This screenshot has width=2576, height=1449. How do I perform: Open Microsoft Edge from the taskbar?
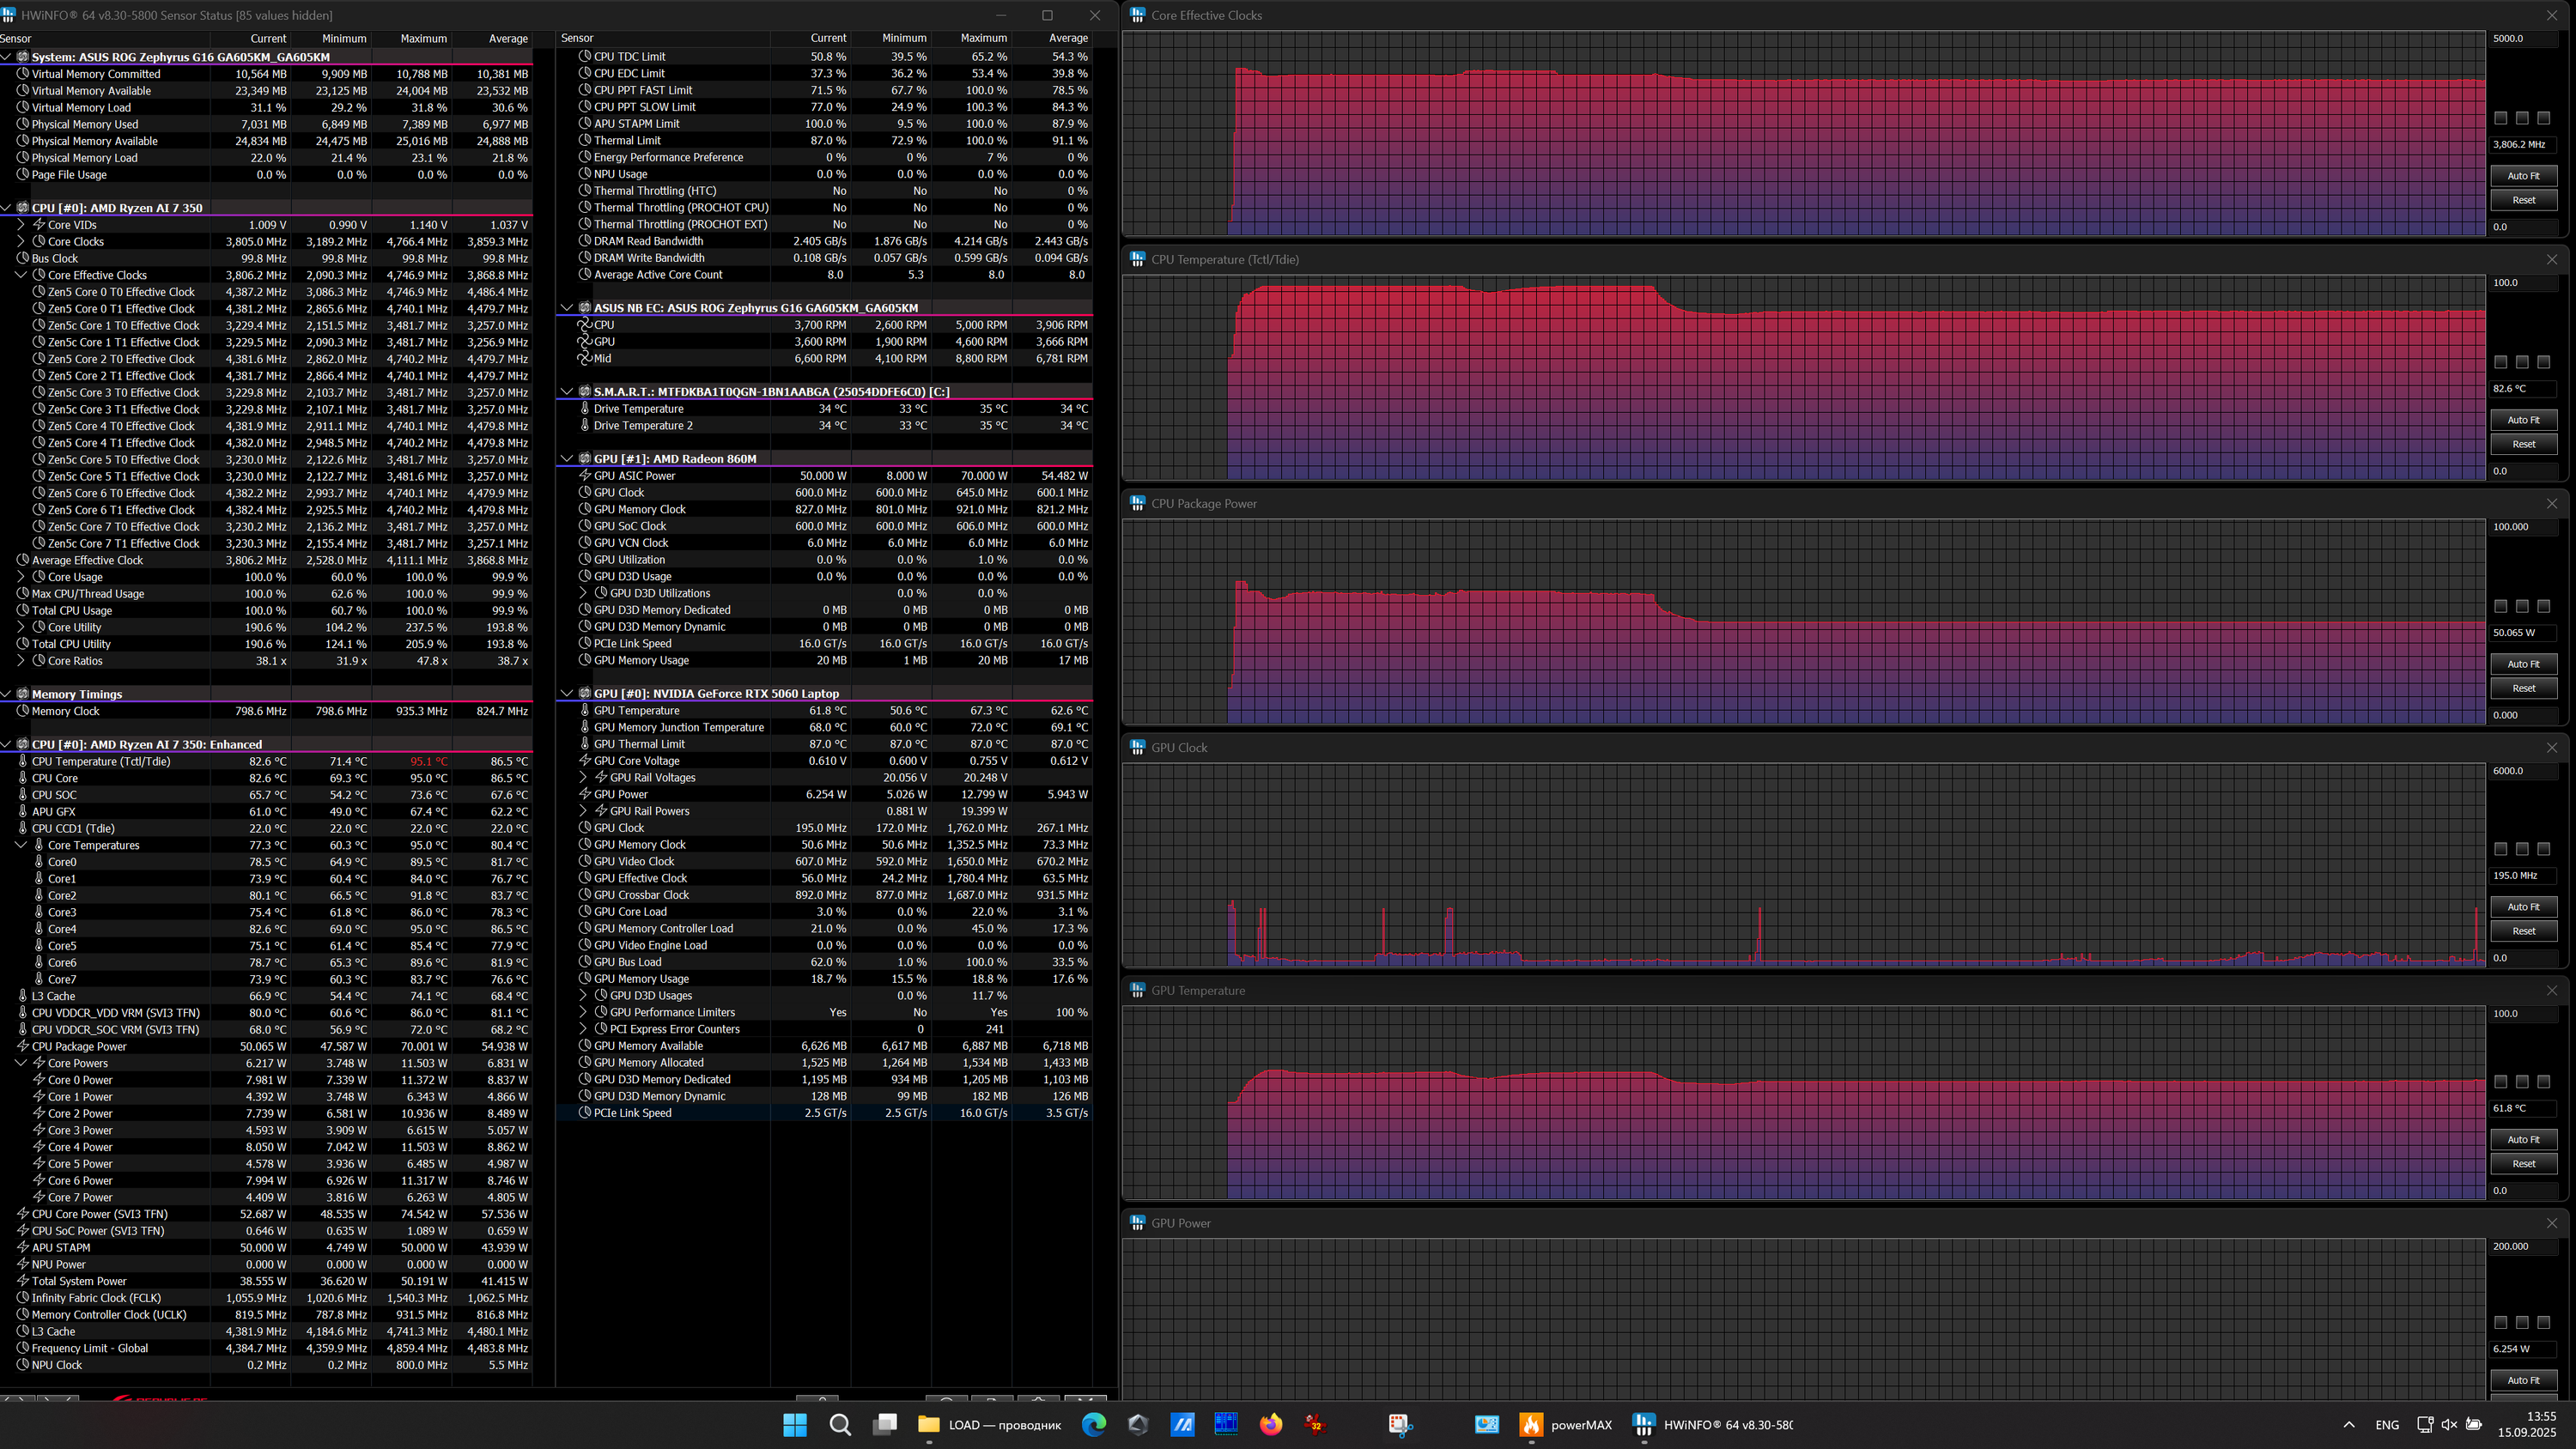[x=1094, y=1425]
